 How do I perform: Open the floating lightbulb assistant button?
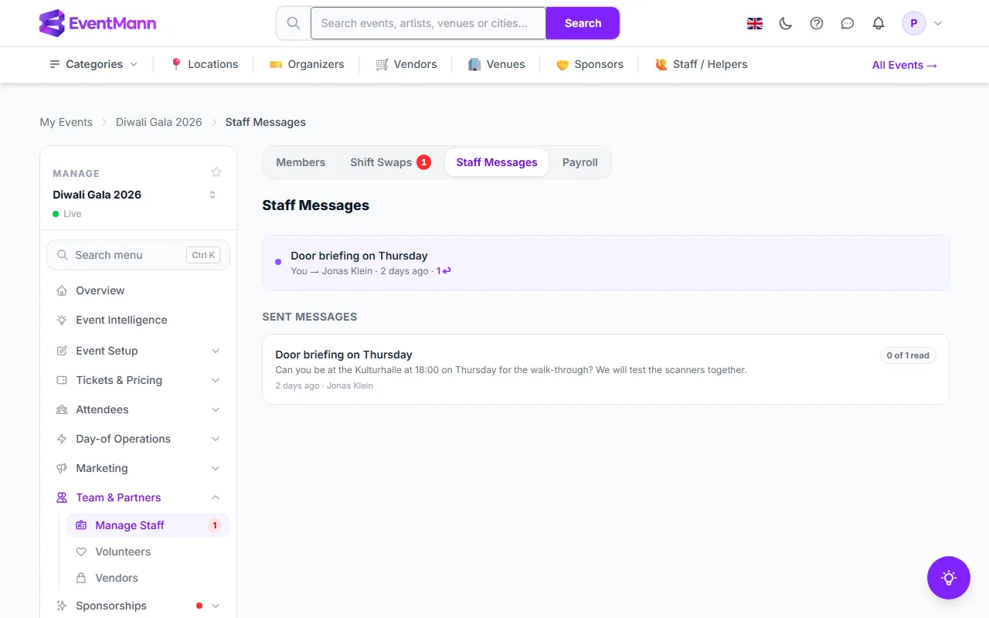[949, 578]
